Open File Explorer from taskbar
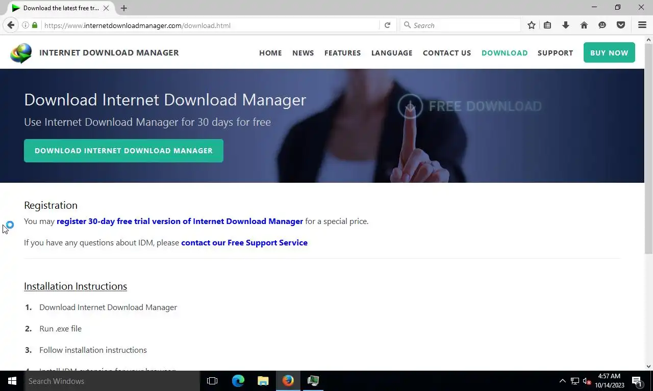The image size is (653, 391). click(x=263, y=381)
